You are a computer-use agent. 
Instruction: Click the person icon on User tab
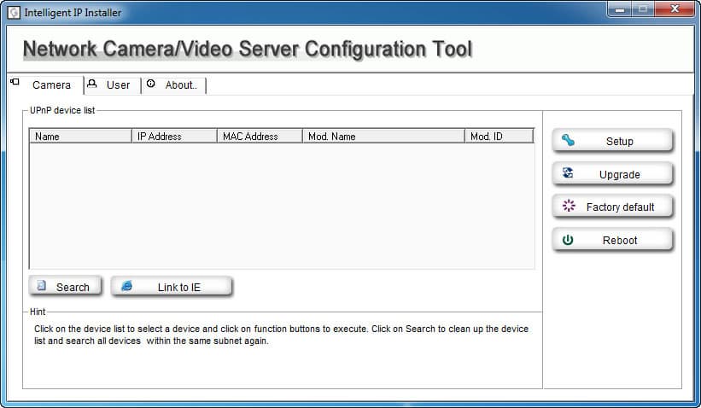(x=92, y=84)
